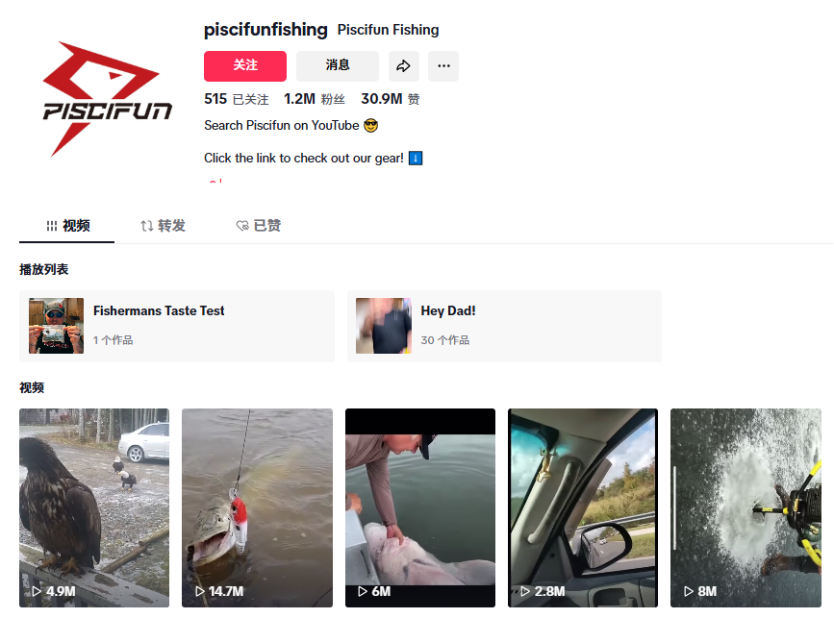The width and height of the screenshot is (834, 618).
Task: Click the play icon on the 6M video
Action: click(363, 591)
